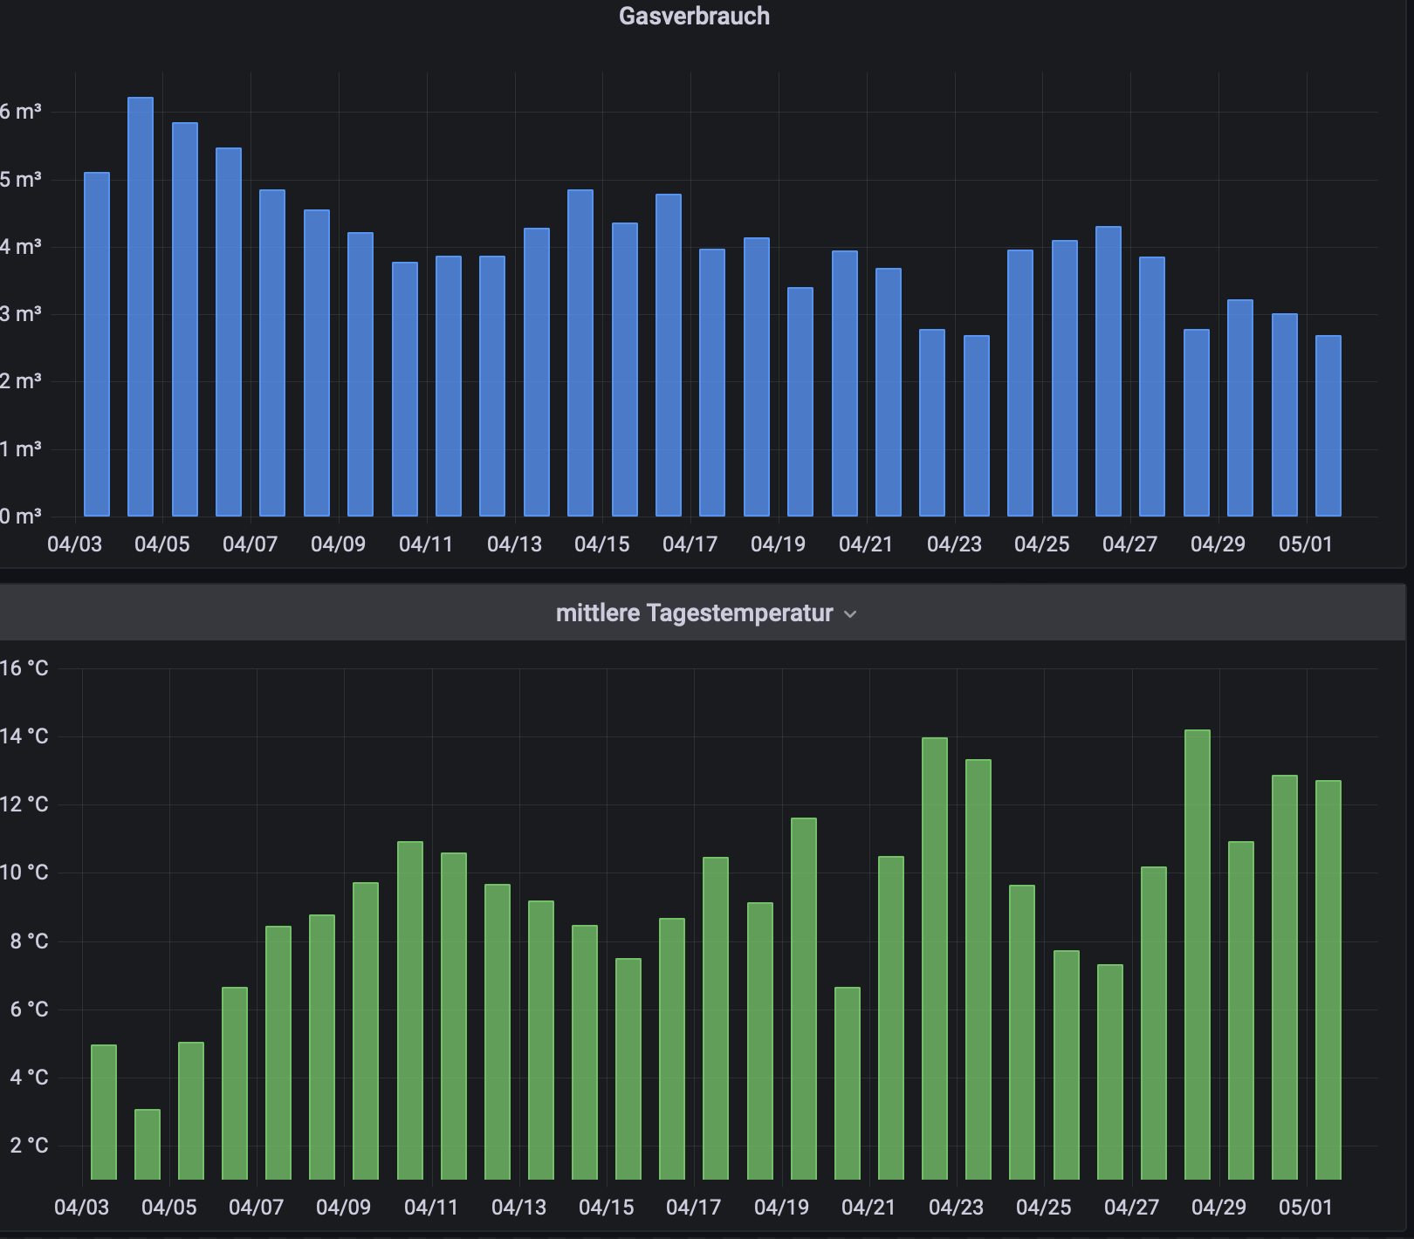Click the 2 m³ axis label

21,381
